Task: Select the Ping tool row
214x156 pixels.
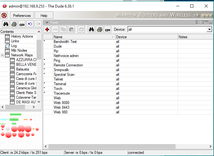Action: tap(128, 60)
